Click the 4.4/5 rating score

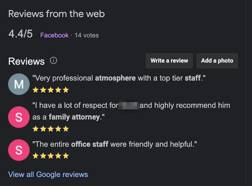point(20,34)
